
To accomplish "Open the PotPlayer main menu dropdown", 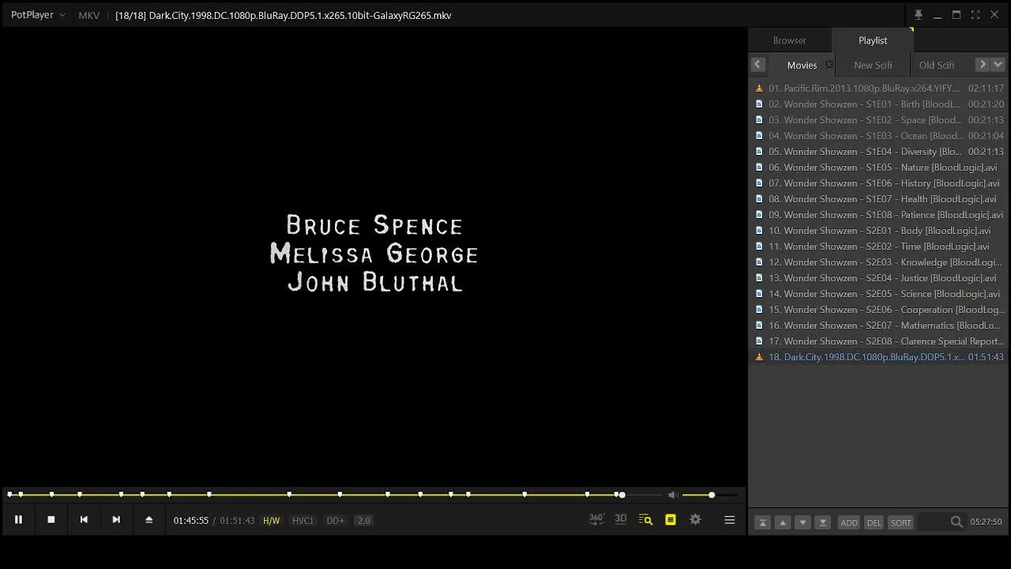I will point(38,15).
